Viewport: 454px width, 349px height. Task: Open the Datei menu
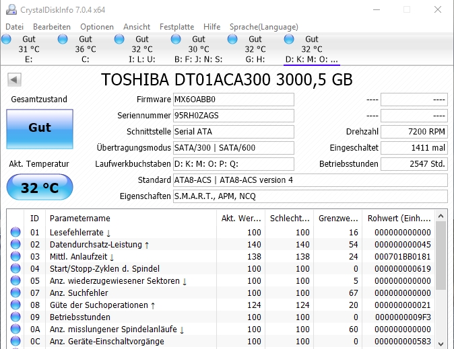(14, 27)
